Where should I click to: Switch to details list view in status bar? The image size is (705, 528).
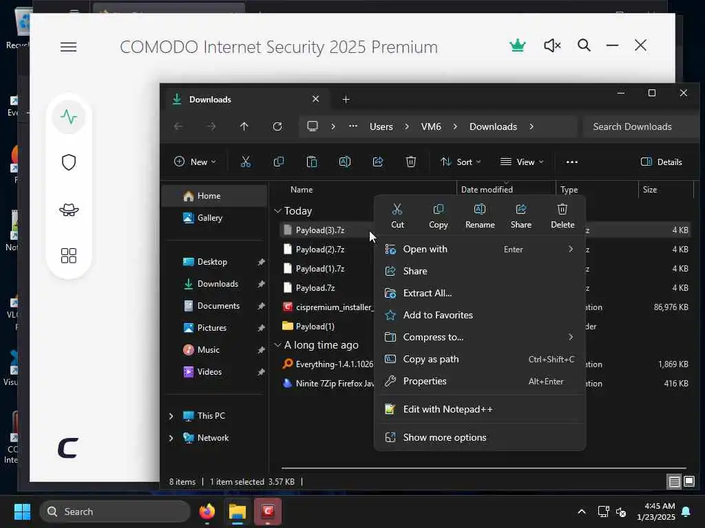[674, 482]
